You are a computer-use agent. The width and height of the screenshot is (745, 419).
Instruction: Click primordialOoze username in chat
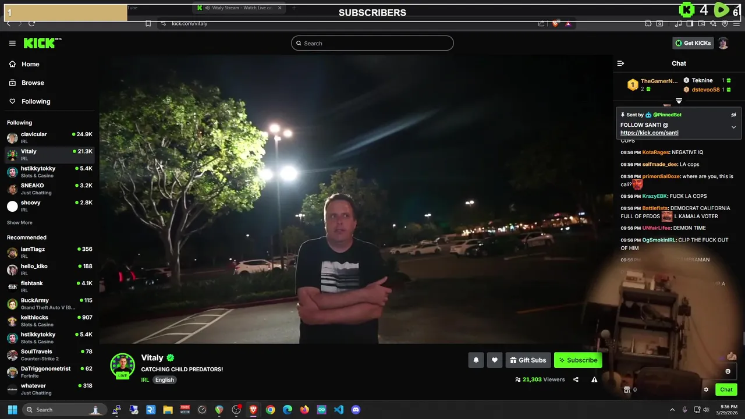pyautogui.click(x=661, y=176)
